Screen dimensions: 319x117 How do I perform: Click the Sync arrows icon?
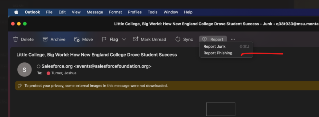(x=178, y=39)
